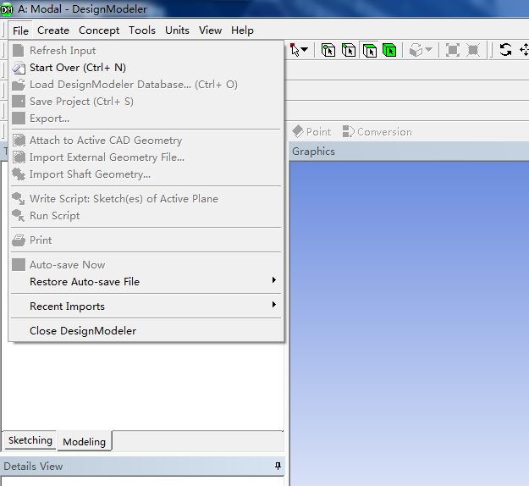Expand the Restore Auto-save File submenu
Viewport: 529px width, 486px height.
click(274, 280)
